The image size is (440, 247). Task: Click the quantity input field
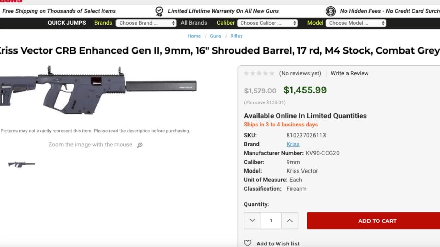click(x=271, y=221)
